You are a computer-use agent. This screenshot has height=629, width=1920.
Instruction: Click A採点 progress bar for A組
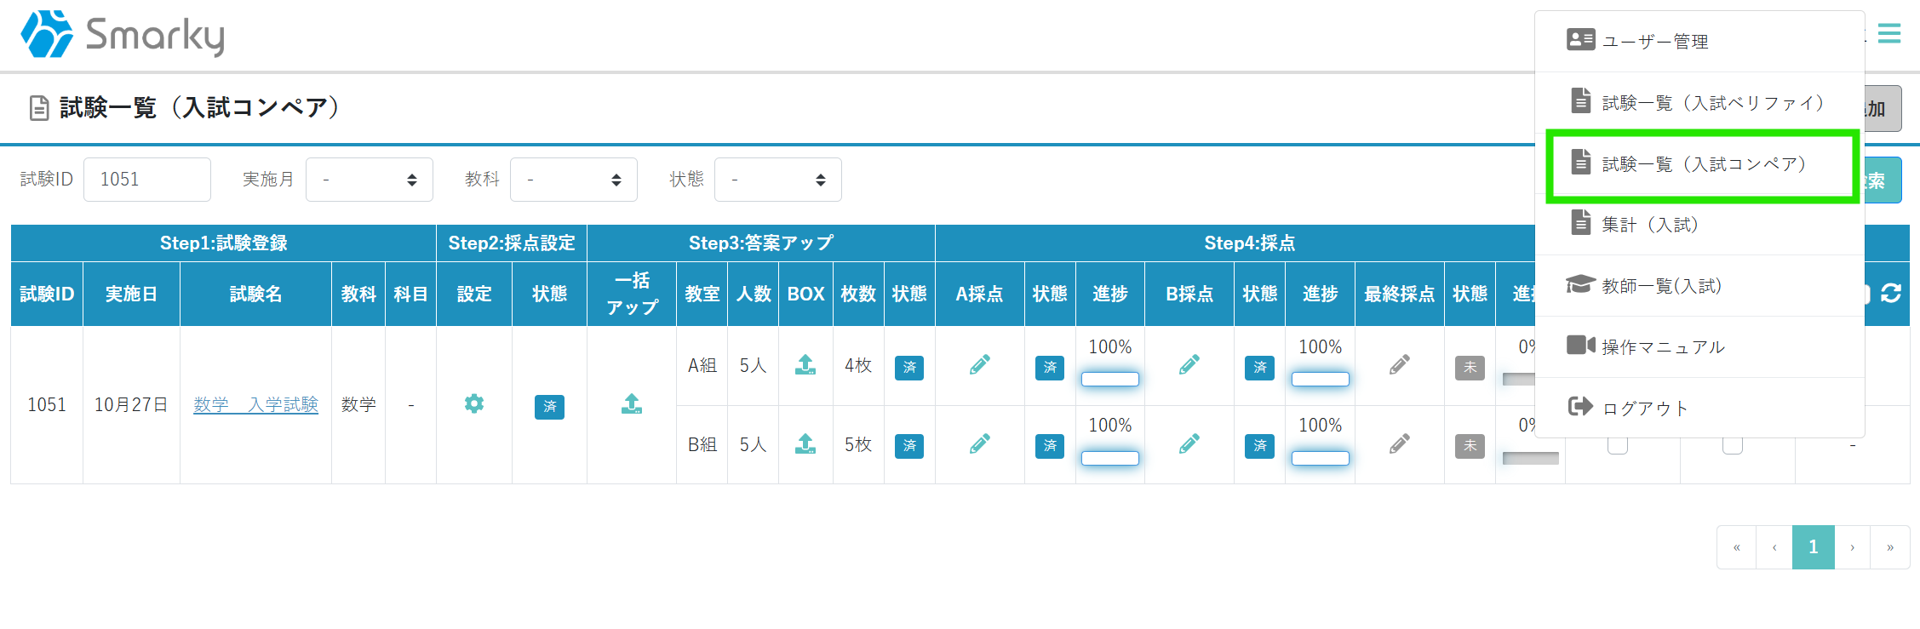coord(1110,380)
